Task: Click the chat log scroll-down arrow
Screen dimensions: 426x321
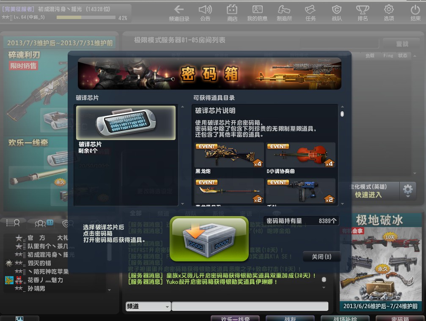Action: click(x=324, y=287)
